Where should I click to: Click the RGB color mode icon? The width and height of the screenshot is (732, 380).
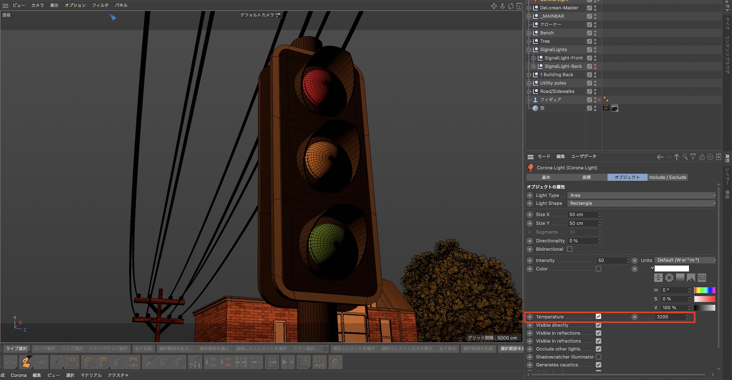click(702, 278)
